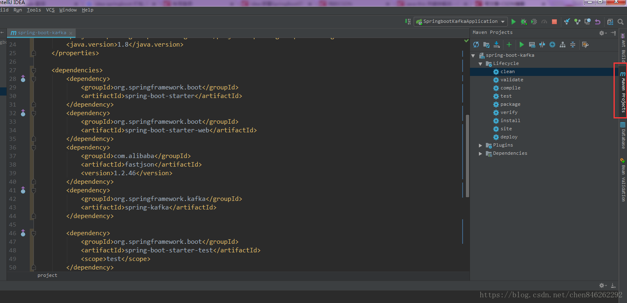Click the gutter marker on line 41
The width and height of the screenshot is (627, 303).
[23, 190]
